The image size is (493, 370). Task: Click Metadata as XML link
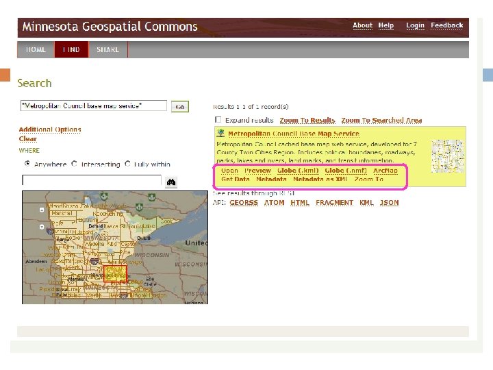click(x=320, y=179)
